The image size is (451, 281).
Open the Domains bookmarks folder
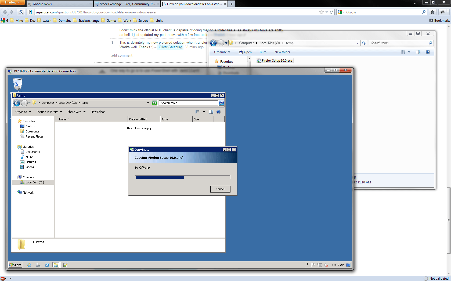(x=62, y=21)
